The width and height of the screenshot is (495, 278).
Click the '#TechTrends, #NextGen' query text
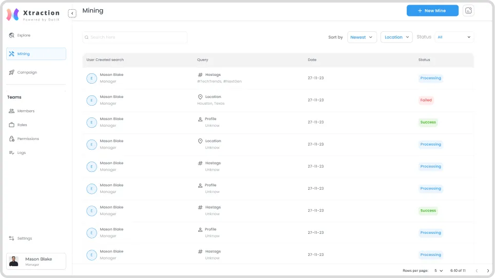(219, 82)
